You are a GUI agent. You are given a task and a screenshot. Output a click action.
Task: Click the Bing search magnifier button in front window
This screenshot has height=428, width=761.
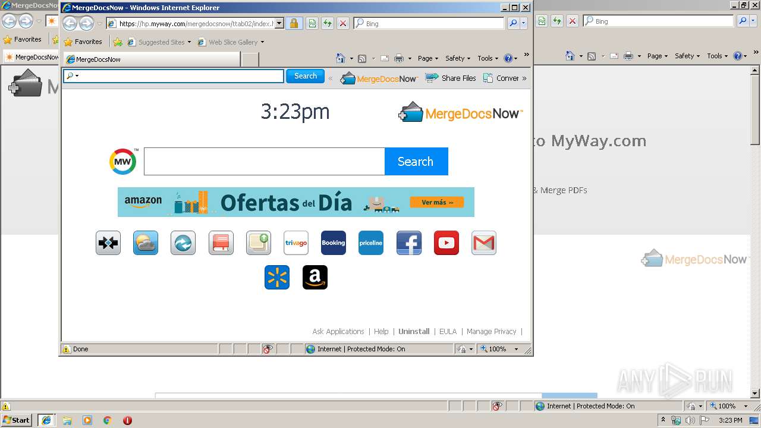click(513, 23)
